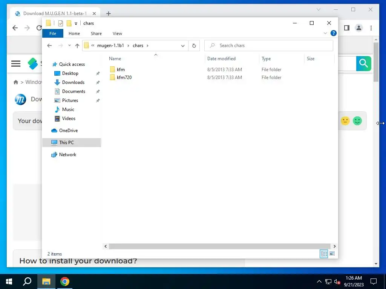Click the Back arrow in File Explorer
Viewport: 386px width, 289px height.
[x=49, y=46]
